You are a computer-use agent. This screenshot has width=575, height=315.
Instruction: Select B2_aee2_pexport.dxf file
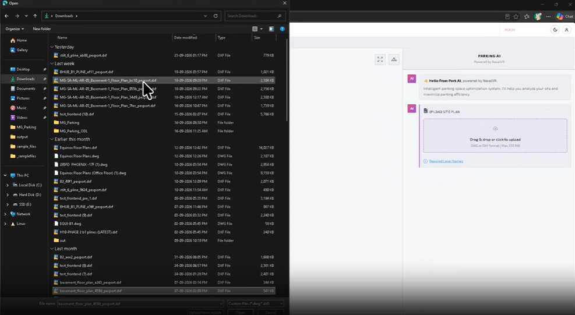point(164,257)
